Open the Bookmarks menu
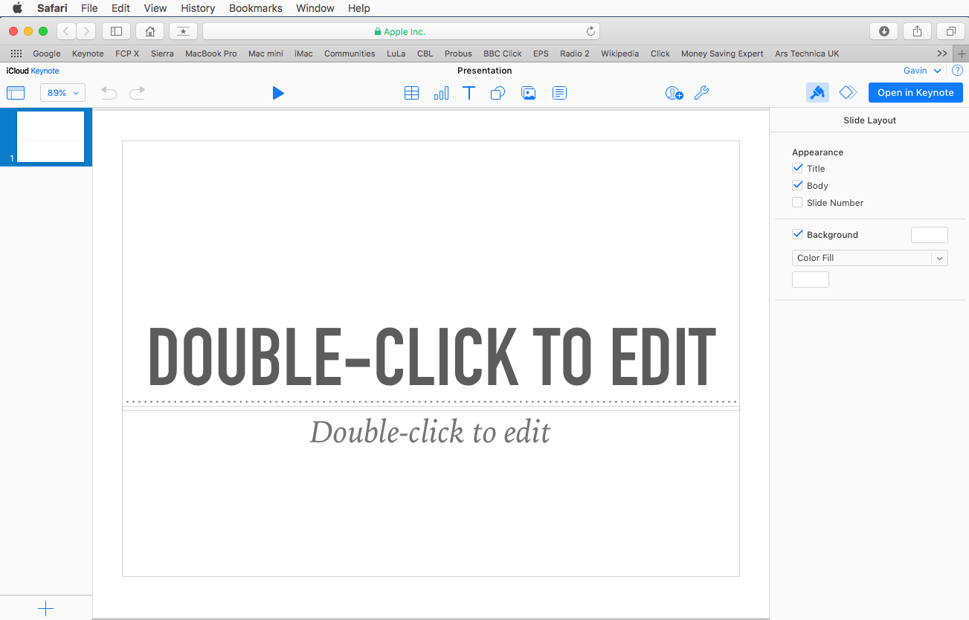 click(256, 8)
